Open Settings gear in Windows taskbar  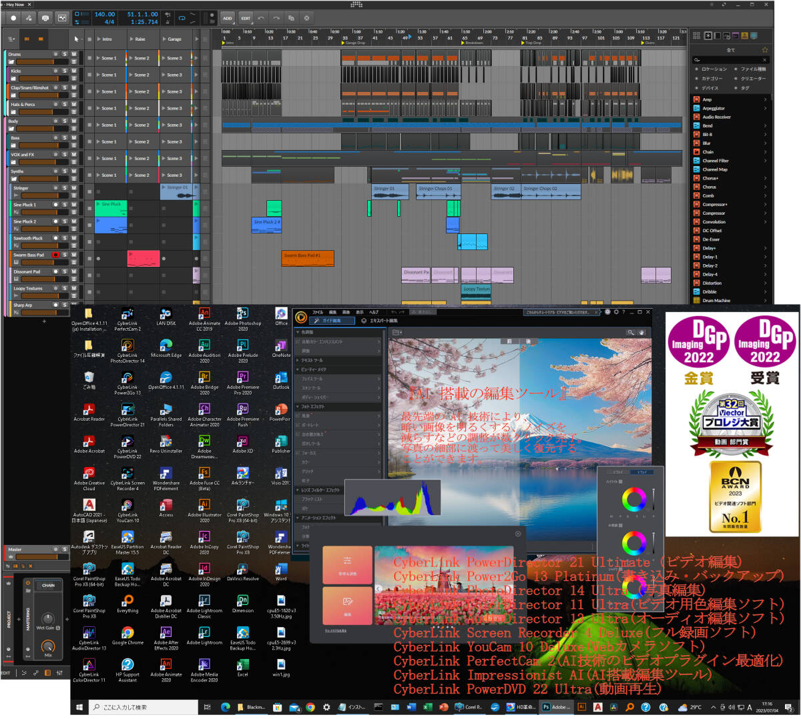(x=326, y=707)
